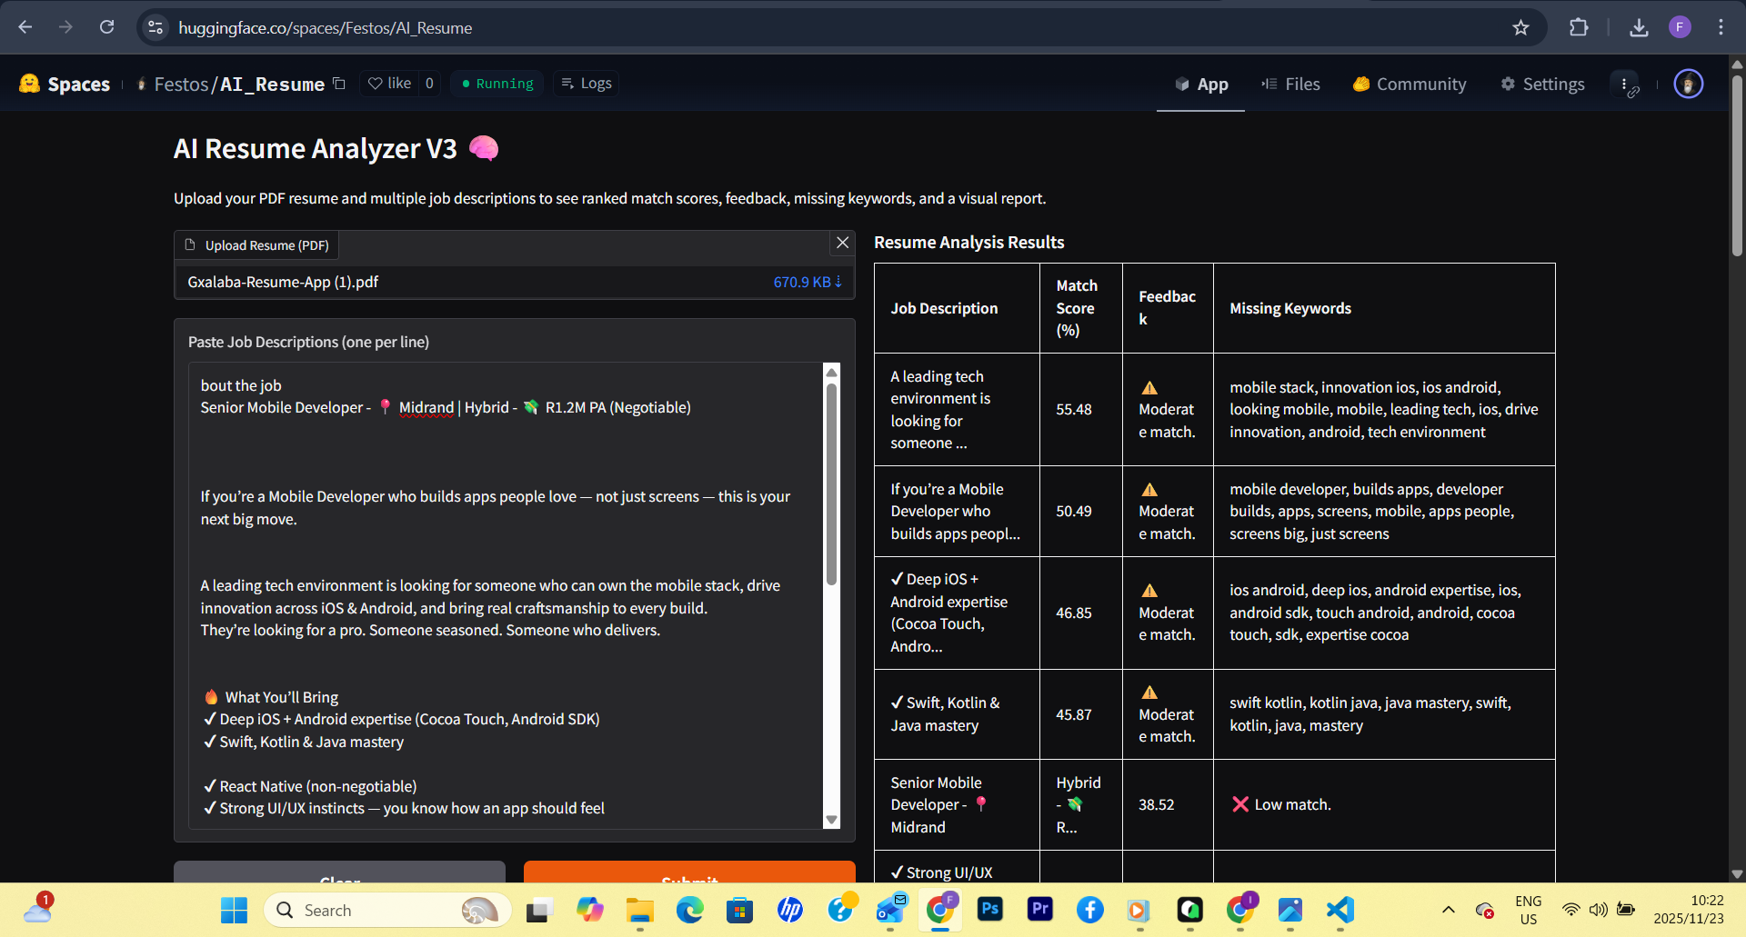Screen dimensions: 1746x937
Task: Reload the current page
Action: pos(106,27)
